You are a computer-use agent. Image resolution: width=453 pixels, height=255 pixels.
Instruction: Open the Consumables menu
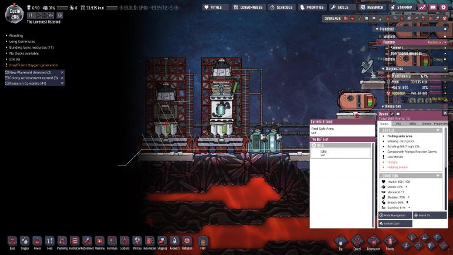click(x=248, y=7)
